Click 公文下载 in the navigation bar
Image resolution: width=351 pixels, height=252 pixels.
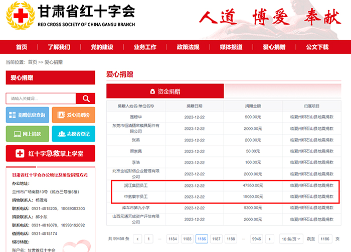point(317,47)
